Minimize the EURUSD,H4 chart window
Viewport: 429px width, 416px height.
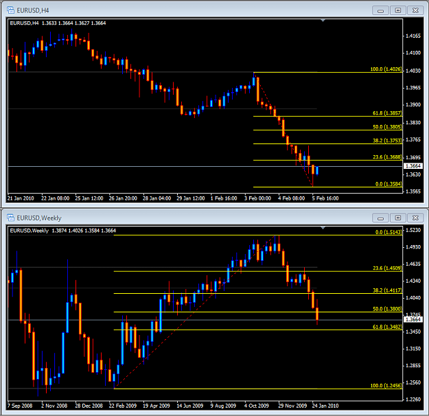[x=380, y=10]
